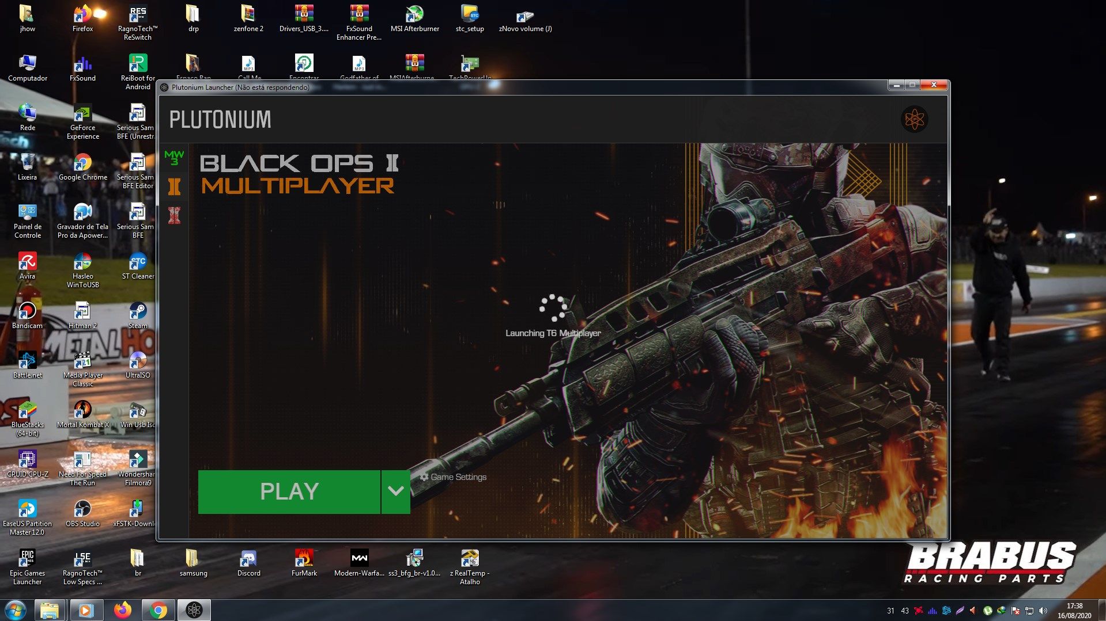Open Hitman 2 desktop shortcut
This screenshot has height=621, width=1106.
coord(82,315)
